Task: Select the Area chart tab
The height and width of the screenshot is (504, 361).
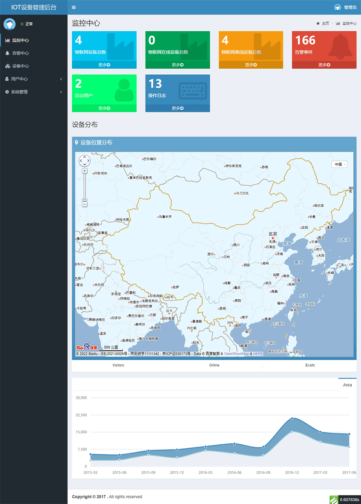Action: pyautogui.click(x=347, y=385)
